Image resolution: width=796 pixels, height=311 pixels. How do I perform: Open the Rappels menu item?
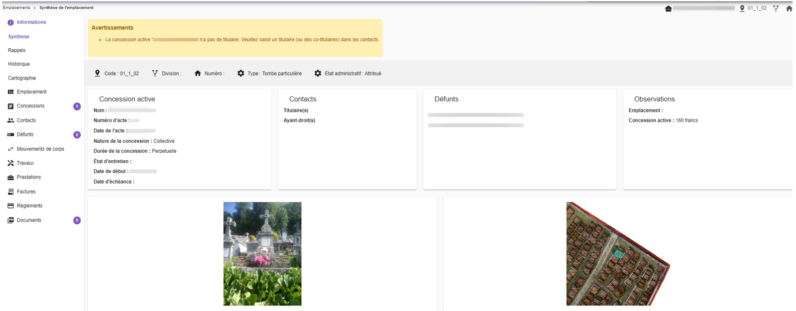(x=17, y=50)
